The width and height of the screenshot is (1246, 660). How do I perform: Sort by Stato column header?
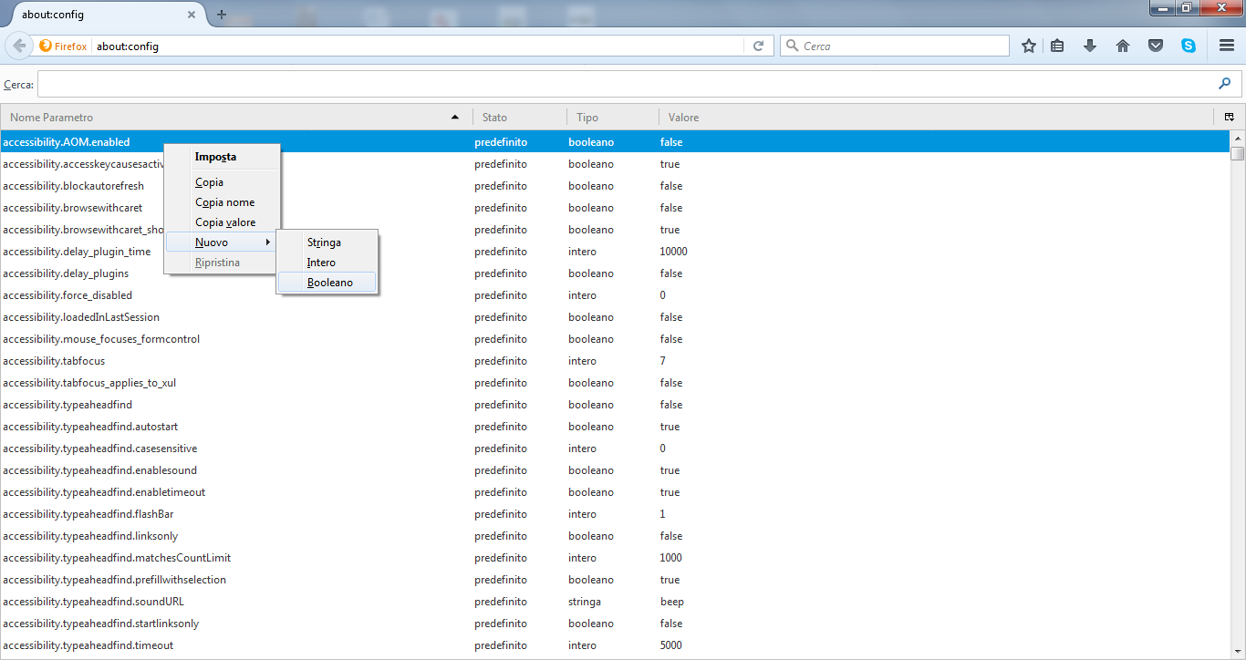pos(520,117)
